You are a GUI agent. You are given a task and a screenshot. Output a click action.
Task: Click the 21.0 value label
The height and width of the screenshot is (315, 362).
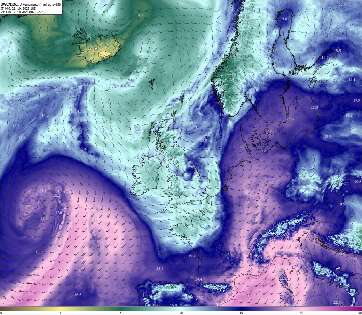[x=314, y=108]
